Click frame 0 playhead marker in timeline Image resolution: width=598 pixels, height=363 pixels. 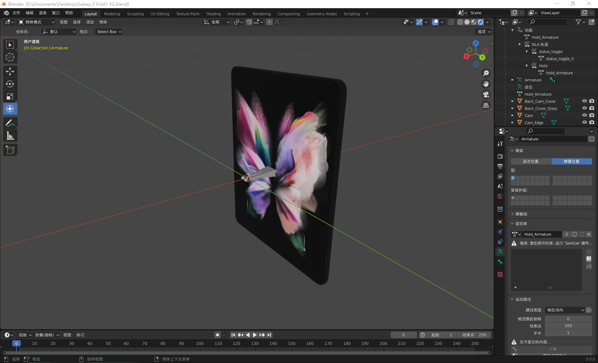[16, 343]
